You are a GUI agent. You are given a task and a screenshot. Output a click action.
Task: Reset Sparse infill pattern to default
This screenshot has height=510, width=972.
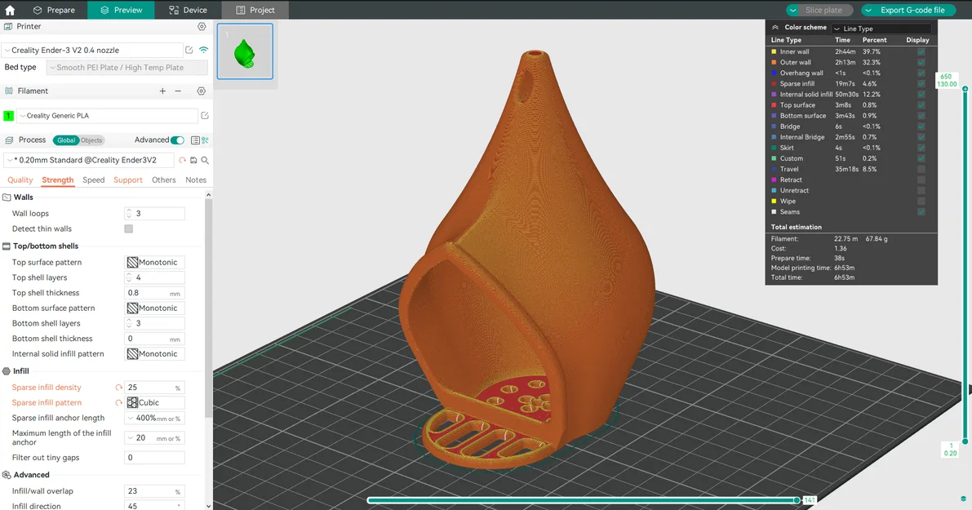(x=118, y=403)
